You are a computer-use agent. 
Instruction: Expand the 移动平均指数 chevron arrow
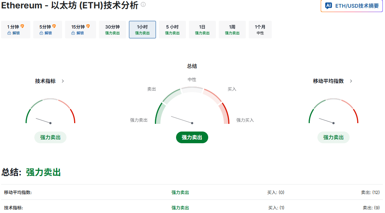coord(351,81)
